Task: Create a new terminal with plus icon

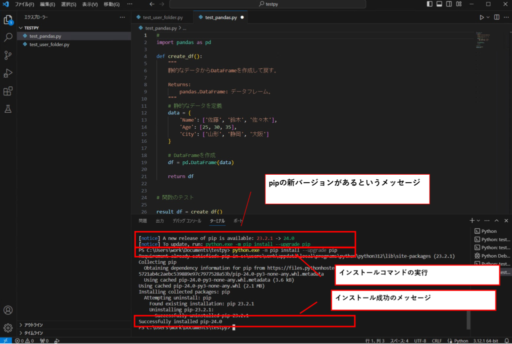Action: (x=472, y=221)
